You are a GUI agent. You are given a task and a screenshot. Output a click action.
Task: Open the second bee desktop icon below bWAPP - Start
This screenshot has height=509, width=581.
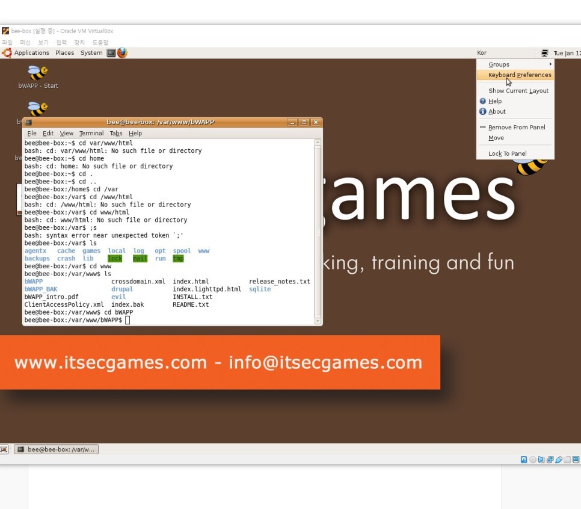pos(38,109)
